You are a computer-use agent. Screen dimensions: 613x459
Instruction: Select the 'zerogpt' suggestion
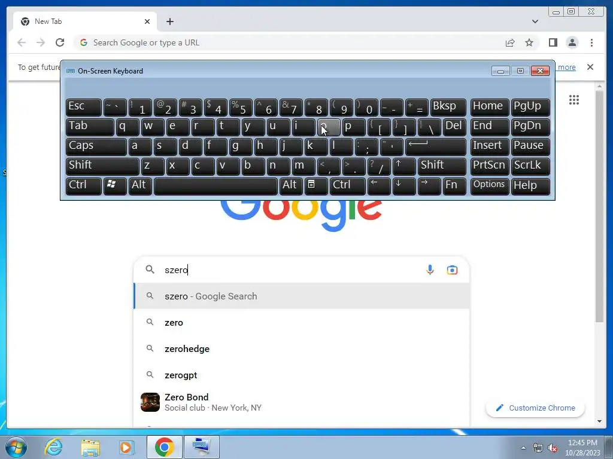[x=302, y=375]
